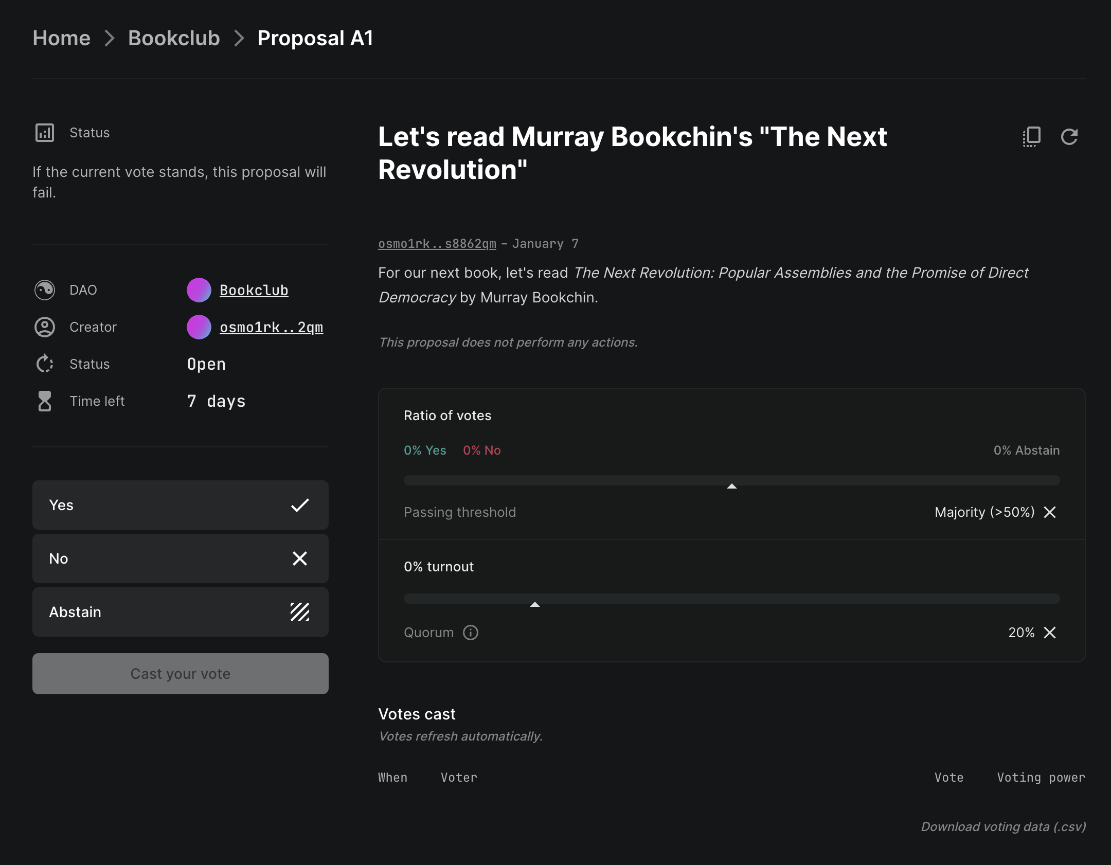This screenshot has width=1111, height=865.
Task: Click the Voting power column header
Action: click(x=1041, y=778)
